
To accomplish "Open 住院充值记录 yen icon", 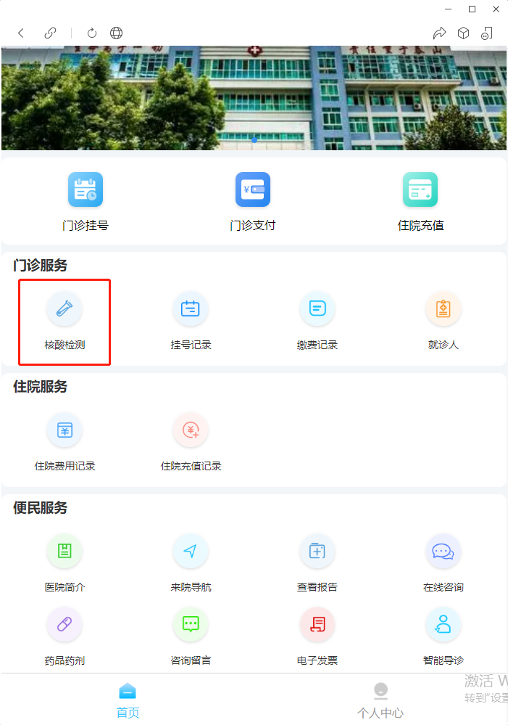I will pyautogui.click(x=191, y=430).
